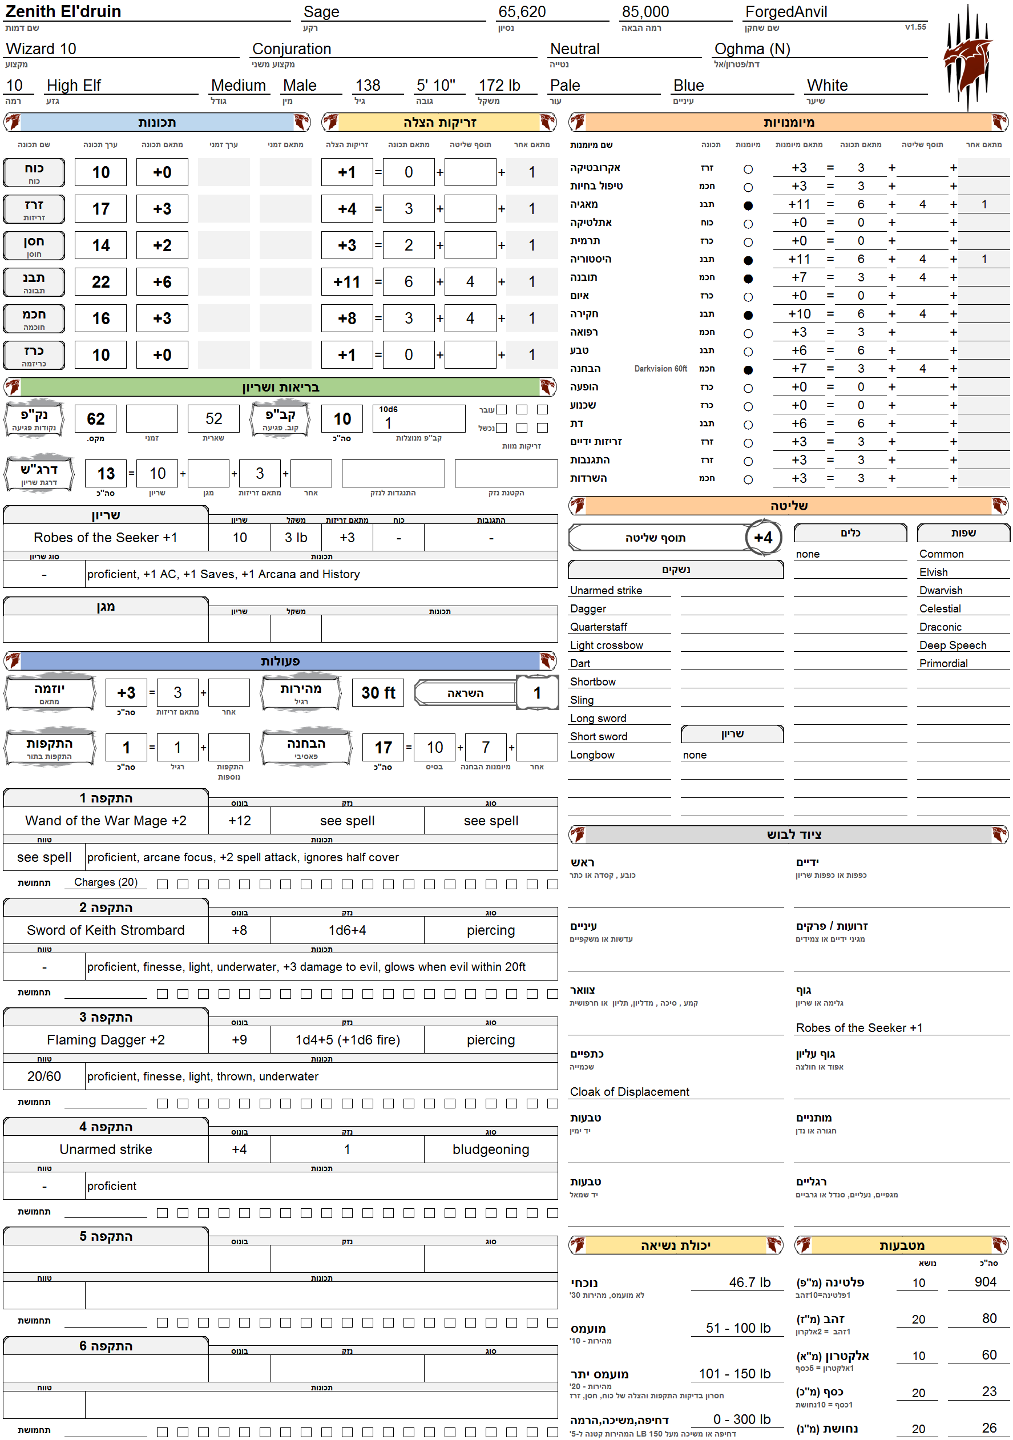This screenshot has height=1440, width=1013.
Task: Select the Unarmed strike attack name in התקפה 4
Action: point(106,1149)
